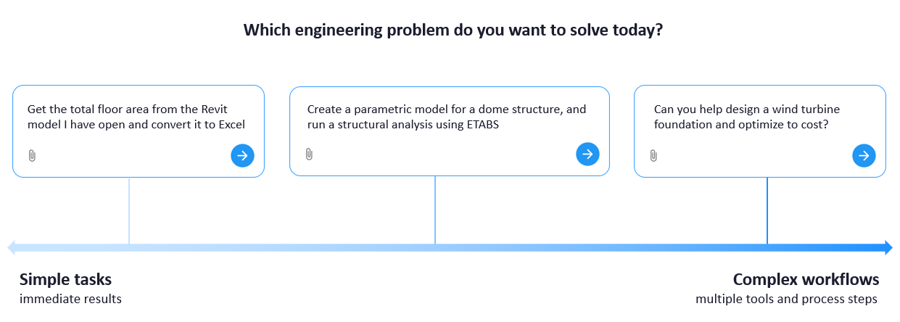
Task: Select the 'Create a parametric model' prompt text
Action: 447,117
